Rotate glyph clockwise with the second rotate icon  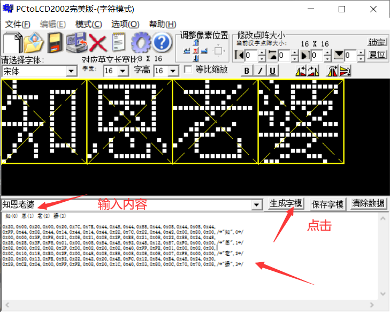pos(313,71)
